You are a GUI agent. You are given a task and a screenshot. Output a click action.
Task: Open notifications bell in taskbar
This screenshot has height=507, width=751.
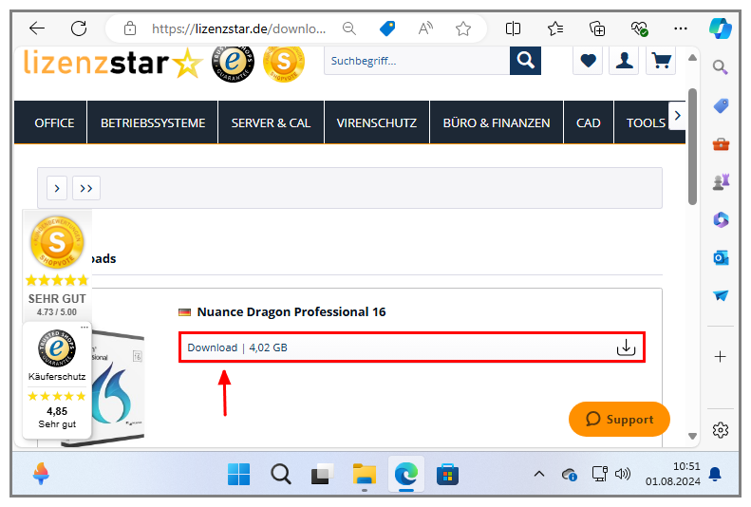tap(715, 474)
